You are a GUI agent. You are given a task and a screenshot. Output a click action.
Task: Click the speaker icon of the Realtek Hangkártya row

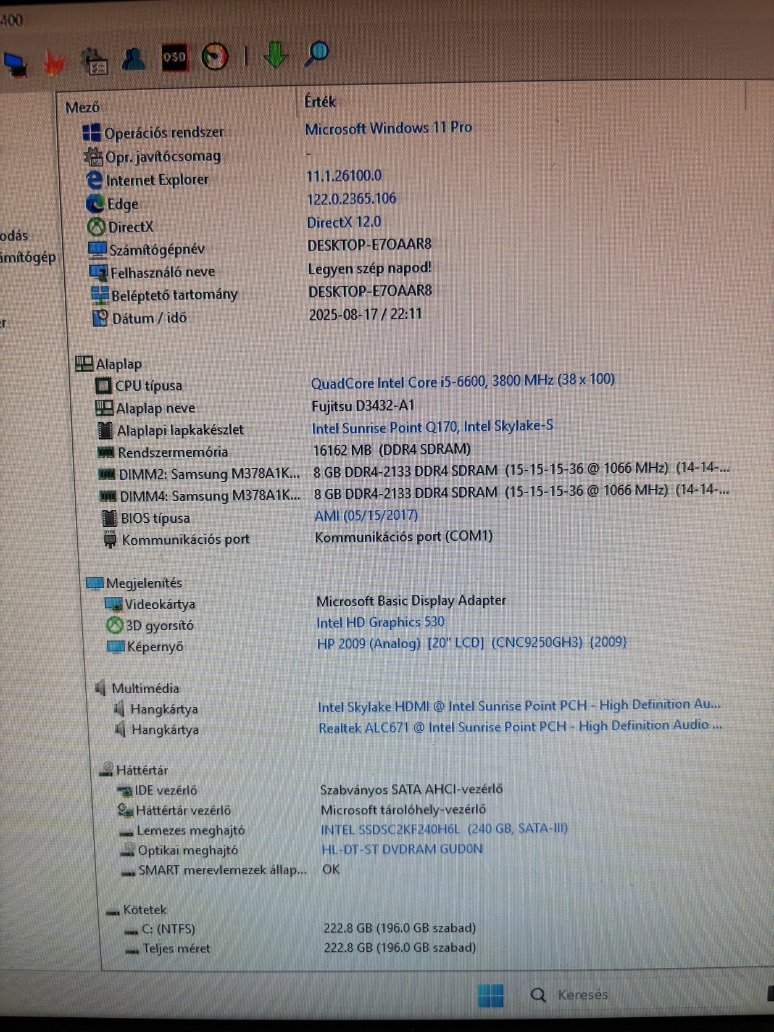click(120, 730)
